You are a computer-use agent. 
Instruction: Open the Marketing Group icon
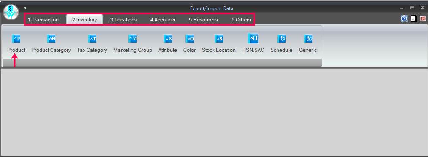pos(133,39)
